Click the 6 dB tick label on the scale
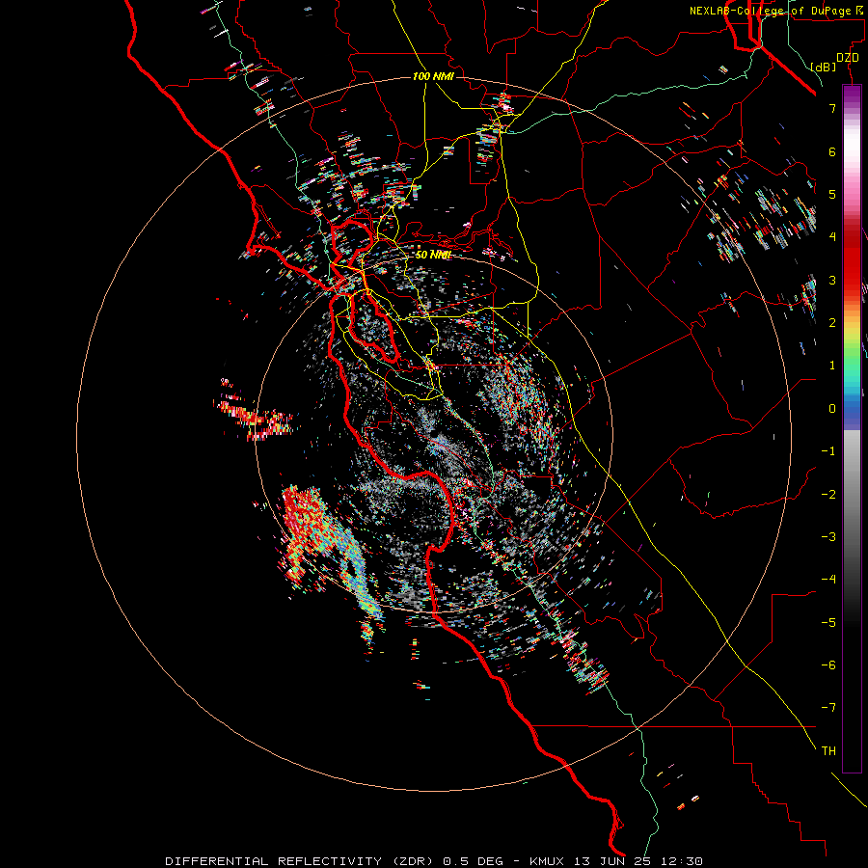This screenshot has width=868, height=868. 832,151
